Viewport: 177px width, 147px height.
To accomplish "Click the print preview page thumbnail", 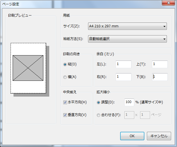I will 28,68.
